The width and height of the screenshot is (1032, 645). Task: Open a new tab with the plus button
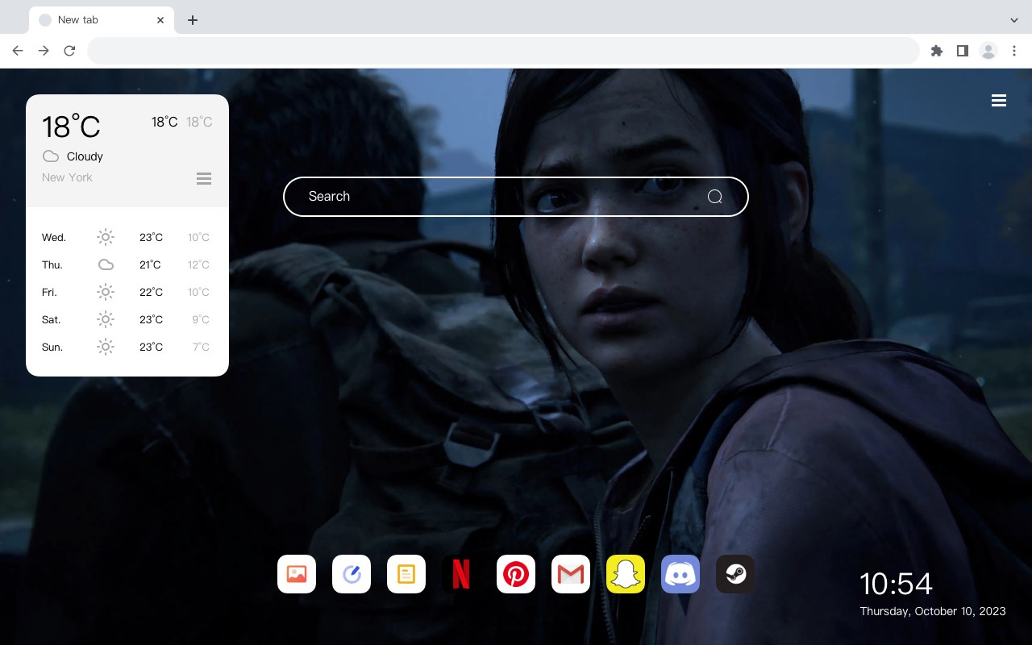(192, 20)
